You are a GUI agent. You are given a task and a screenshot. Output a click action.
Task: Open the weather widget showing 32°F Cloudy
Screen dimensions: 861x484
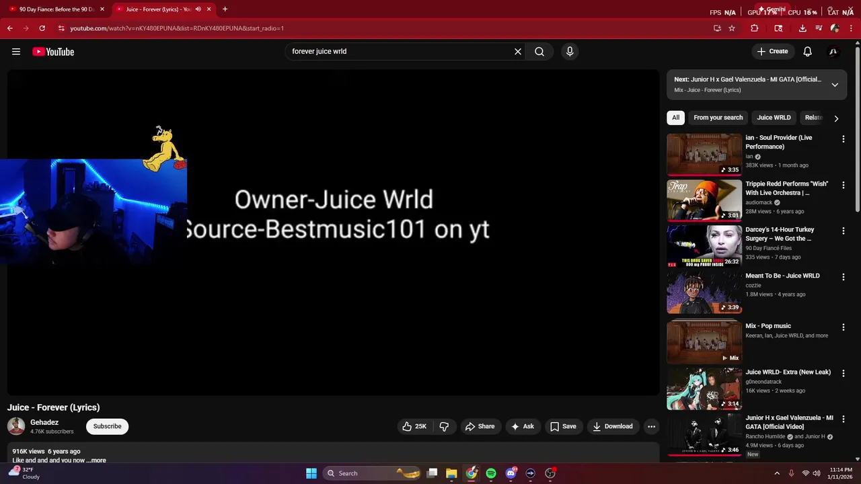click(x=26, y=473)
